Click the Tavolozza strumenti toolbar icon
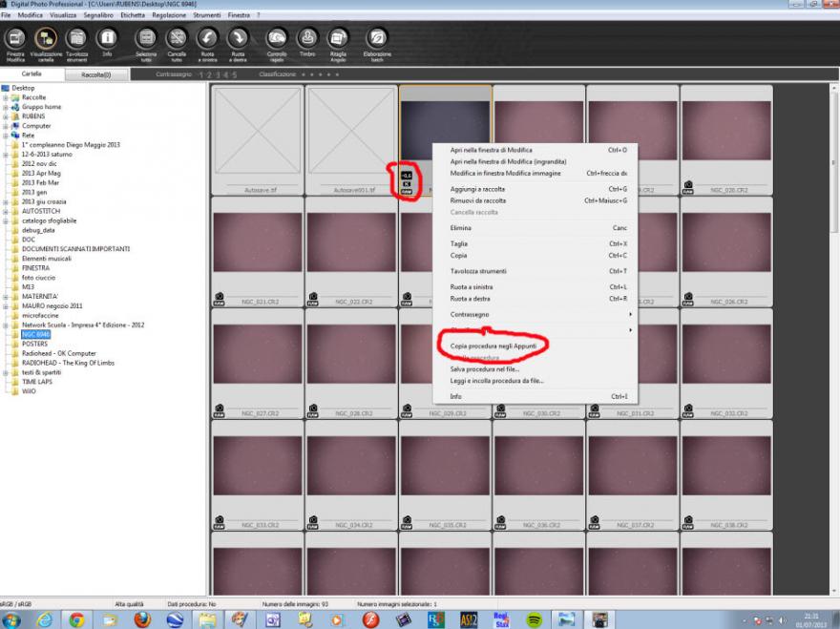The width and height of the screenshot is (840, 629). (76, 40)
